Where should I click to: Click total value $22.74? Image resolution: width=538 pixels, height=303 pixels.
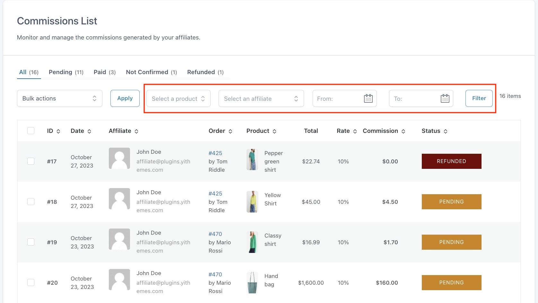click(311, 161)
